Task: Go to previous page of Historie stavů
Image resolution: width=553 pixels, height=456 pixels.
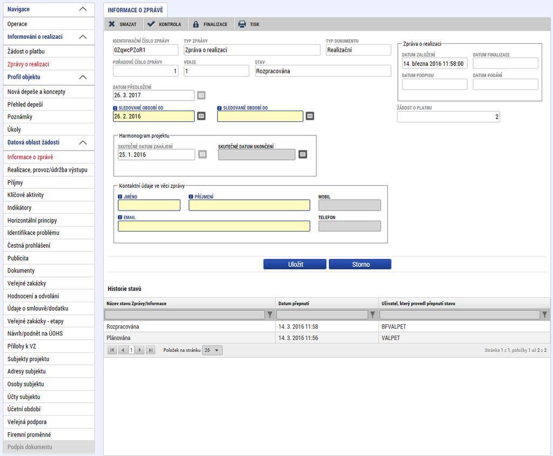Action: coord(123,350)
